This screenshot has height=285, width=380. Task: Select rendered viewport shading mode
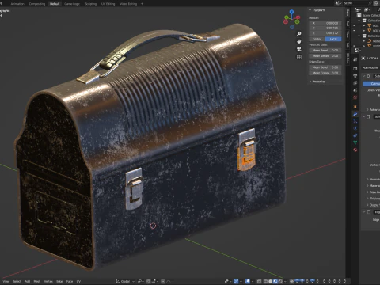(x=280, y=281)
